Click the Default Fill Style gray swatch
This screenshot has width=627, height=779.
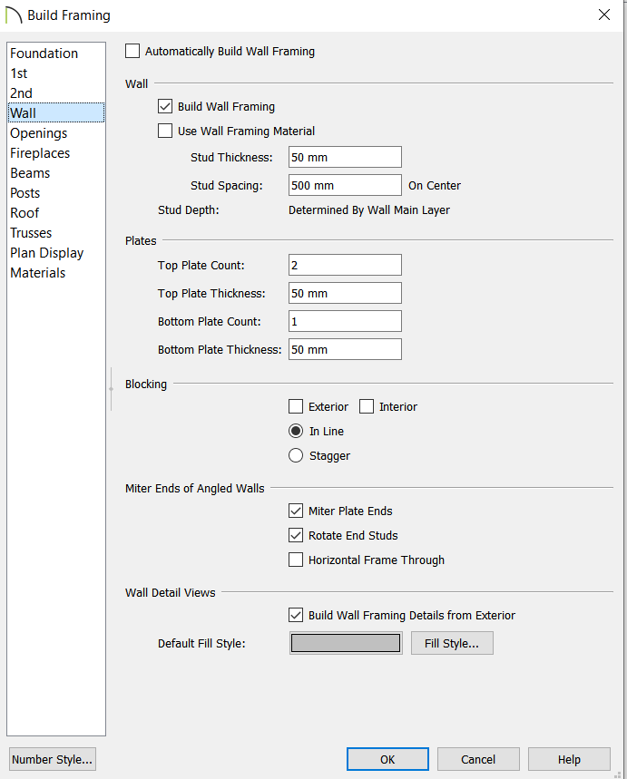(346, 643)
